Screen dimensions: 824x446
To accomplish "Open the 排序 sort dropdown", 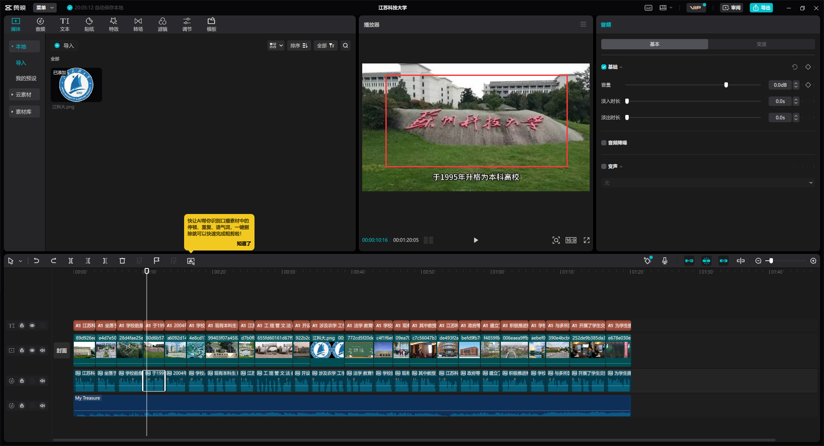I will pyautogui.click(x=299, y=45).
